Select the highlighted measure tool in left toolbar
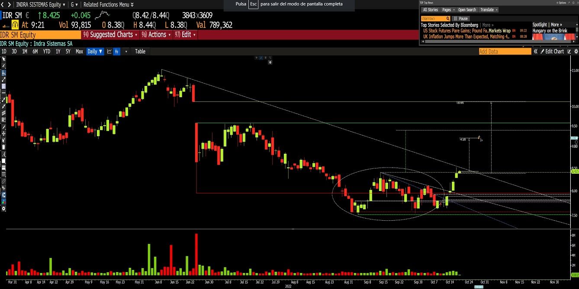 click(3, 73)
